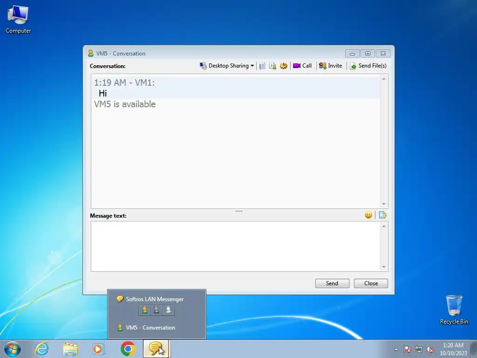
Task: Set status with the white user icon
Action: [168, 310]
